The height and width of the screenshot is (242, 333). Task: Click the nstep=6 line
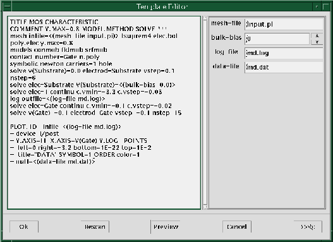coord(23,78)
